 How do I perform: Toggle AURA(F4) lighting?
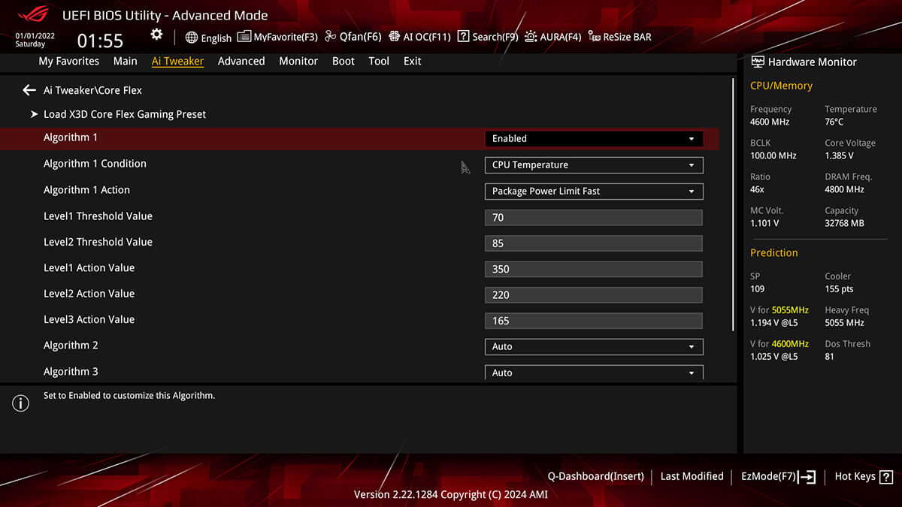553,37
